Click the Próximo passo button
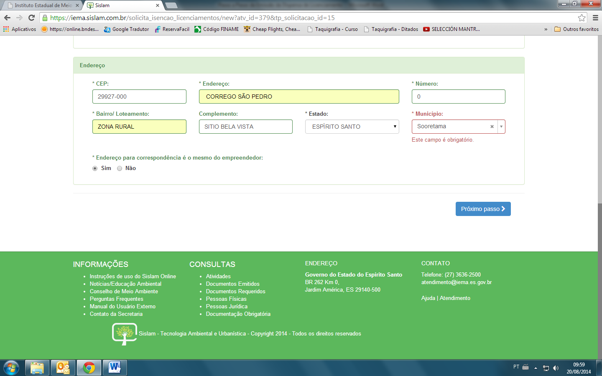602x376 pixels. 483,209
